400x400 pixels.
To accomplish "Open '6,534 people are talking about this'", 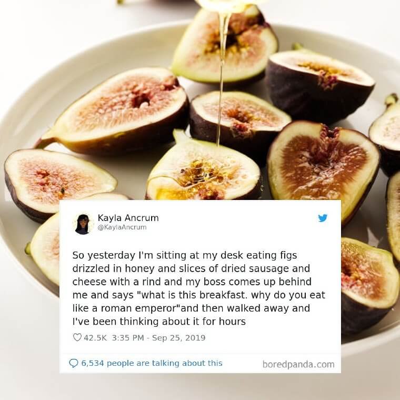I will coord(152,363).
